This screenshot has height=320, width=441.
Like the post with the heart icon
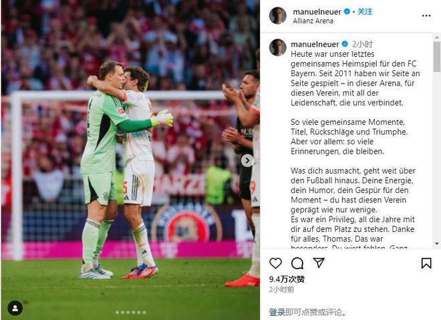point(275,263)
